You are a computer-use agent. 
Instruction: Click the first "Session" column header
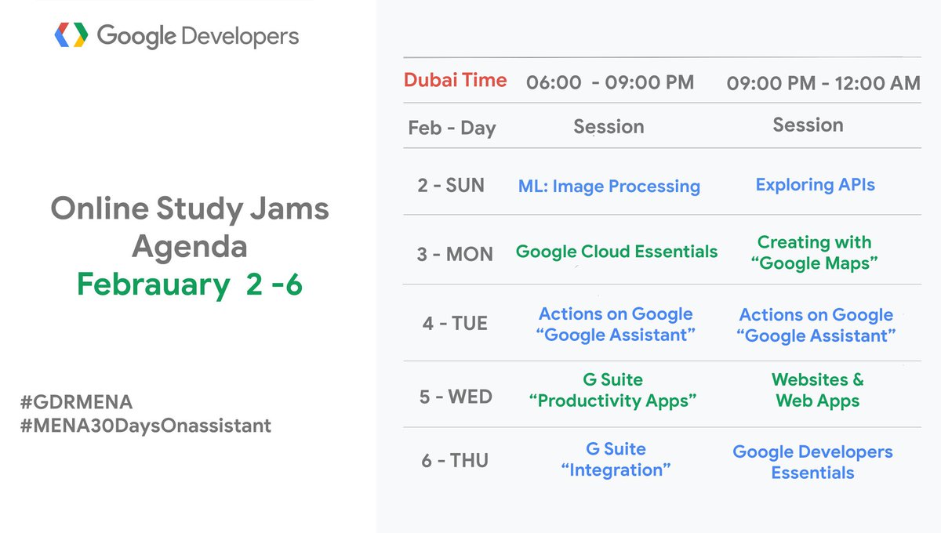pyautogui.click(x=609, y=126)
